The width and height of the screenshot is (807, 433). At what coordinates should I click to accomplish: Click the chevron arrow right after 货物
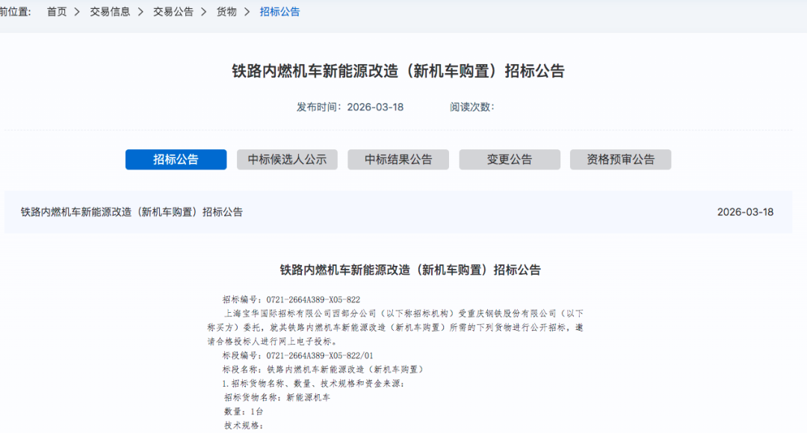click(x=248, y=12)
